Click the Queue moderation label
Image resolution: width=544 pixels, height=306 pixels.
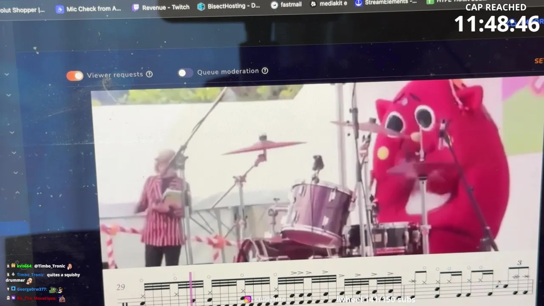click(228, 71)
